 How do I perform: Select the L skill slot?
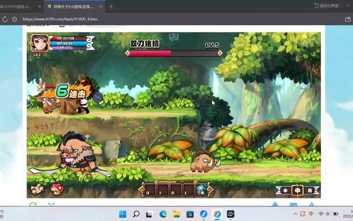(188, 190)
